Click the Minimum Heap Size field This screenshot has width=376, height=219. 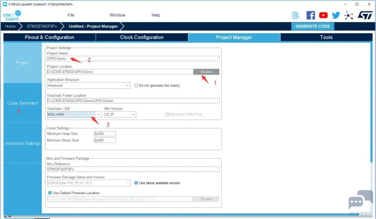pos(105,134)
